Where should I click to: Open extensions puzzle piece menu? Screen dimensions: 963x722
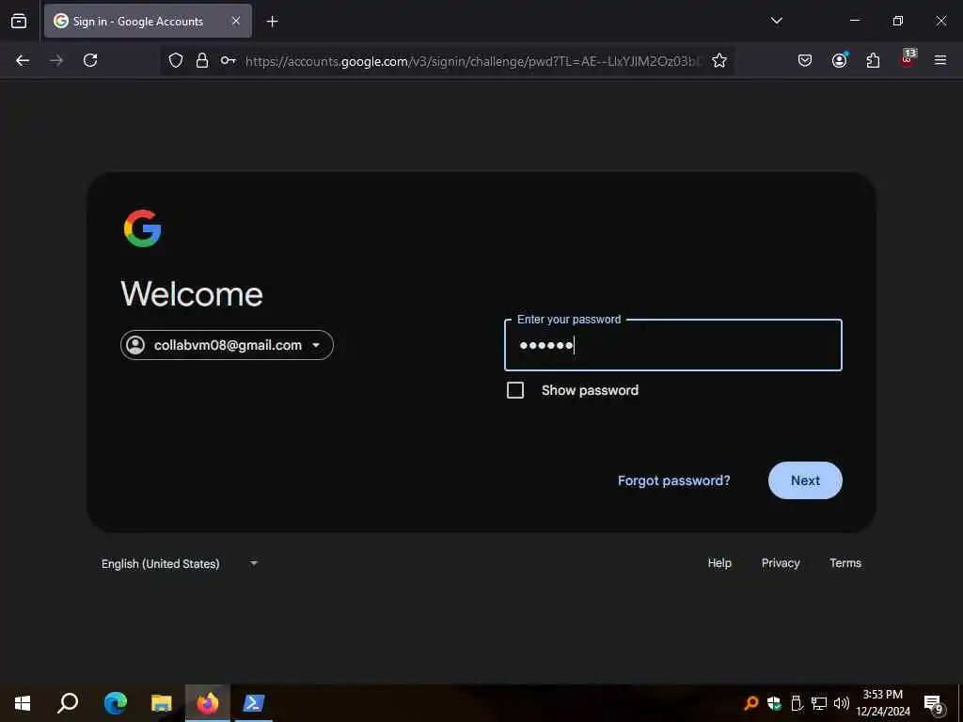873,60
